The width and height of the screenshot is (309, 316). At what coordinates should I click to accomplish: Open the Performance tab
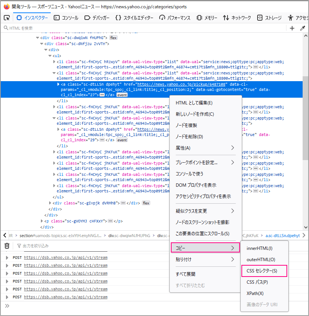click(175, 18)
